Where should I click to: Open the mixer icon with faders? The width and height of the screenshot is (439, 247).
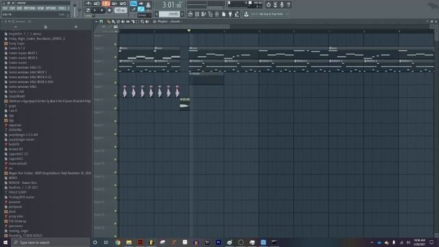[x=217, y=14]
